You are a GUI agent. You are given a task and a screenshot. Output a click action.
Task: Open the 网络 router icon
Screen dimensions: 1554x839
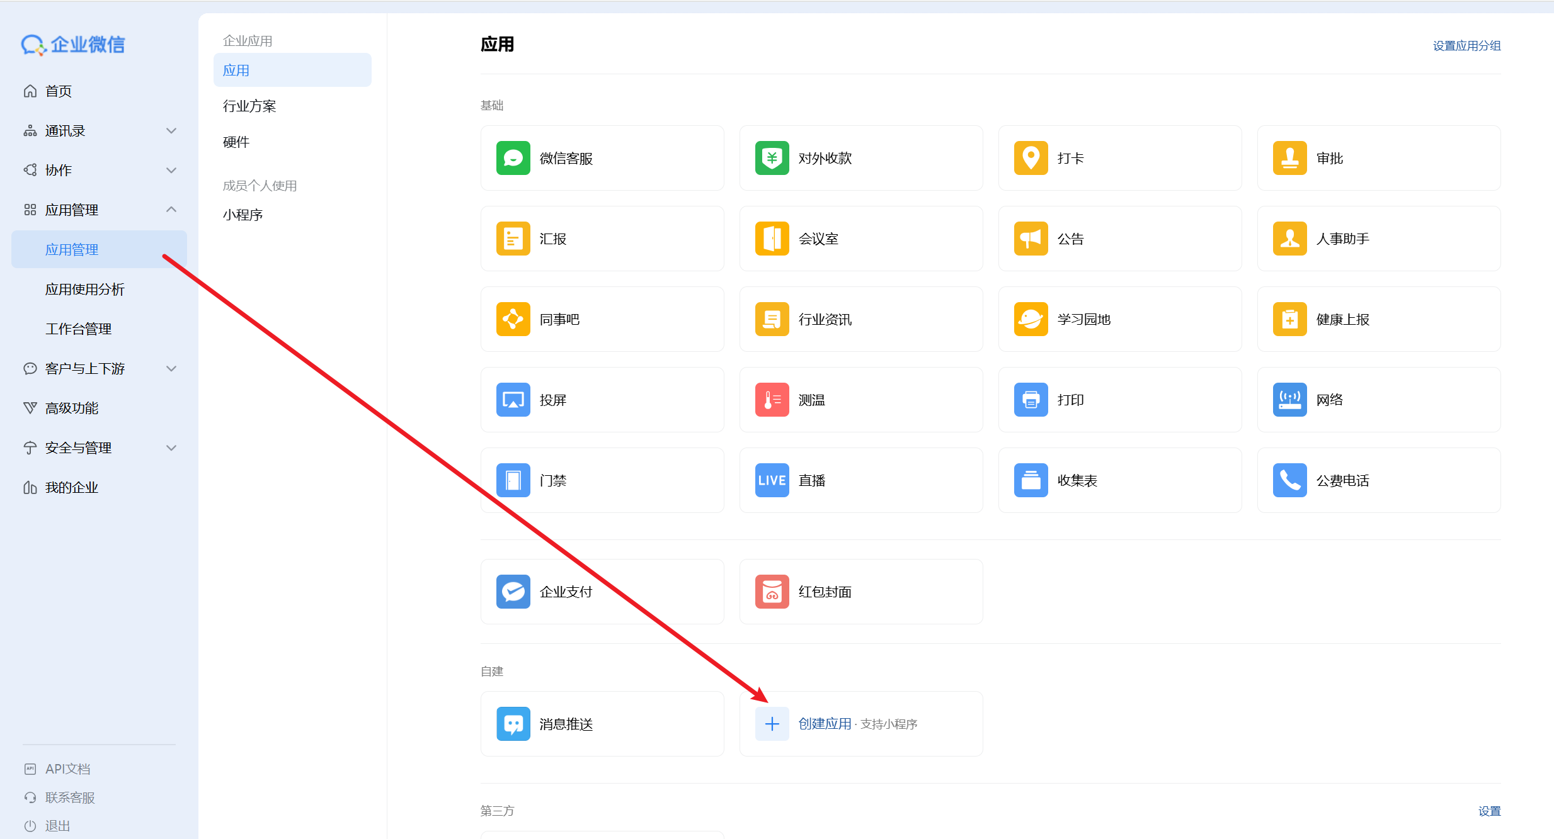[1289, 400]
